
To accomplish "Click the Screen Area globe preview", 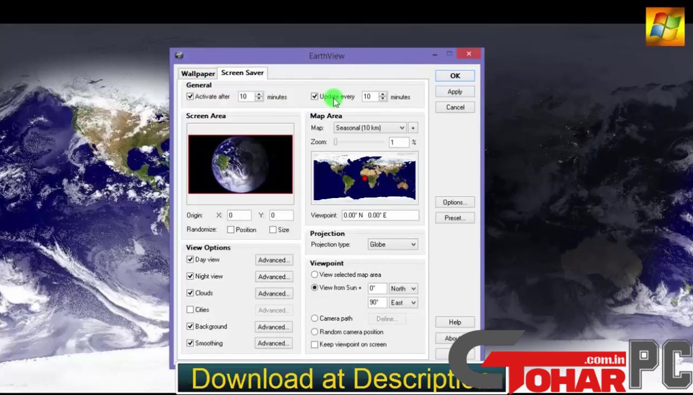I will pyautogui.click(x=240, y=164).
